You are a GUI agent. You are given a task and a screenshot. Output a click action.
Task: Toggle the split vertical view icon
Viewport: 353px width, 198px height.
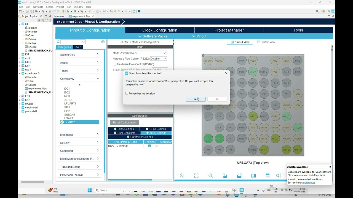click(x=253, y=175)
